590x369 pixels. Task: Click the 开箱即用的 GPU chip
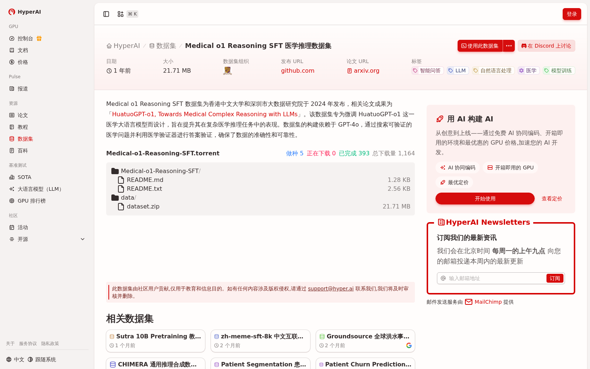coord(510,168)
